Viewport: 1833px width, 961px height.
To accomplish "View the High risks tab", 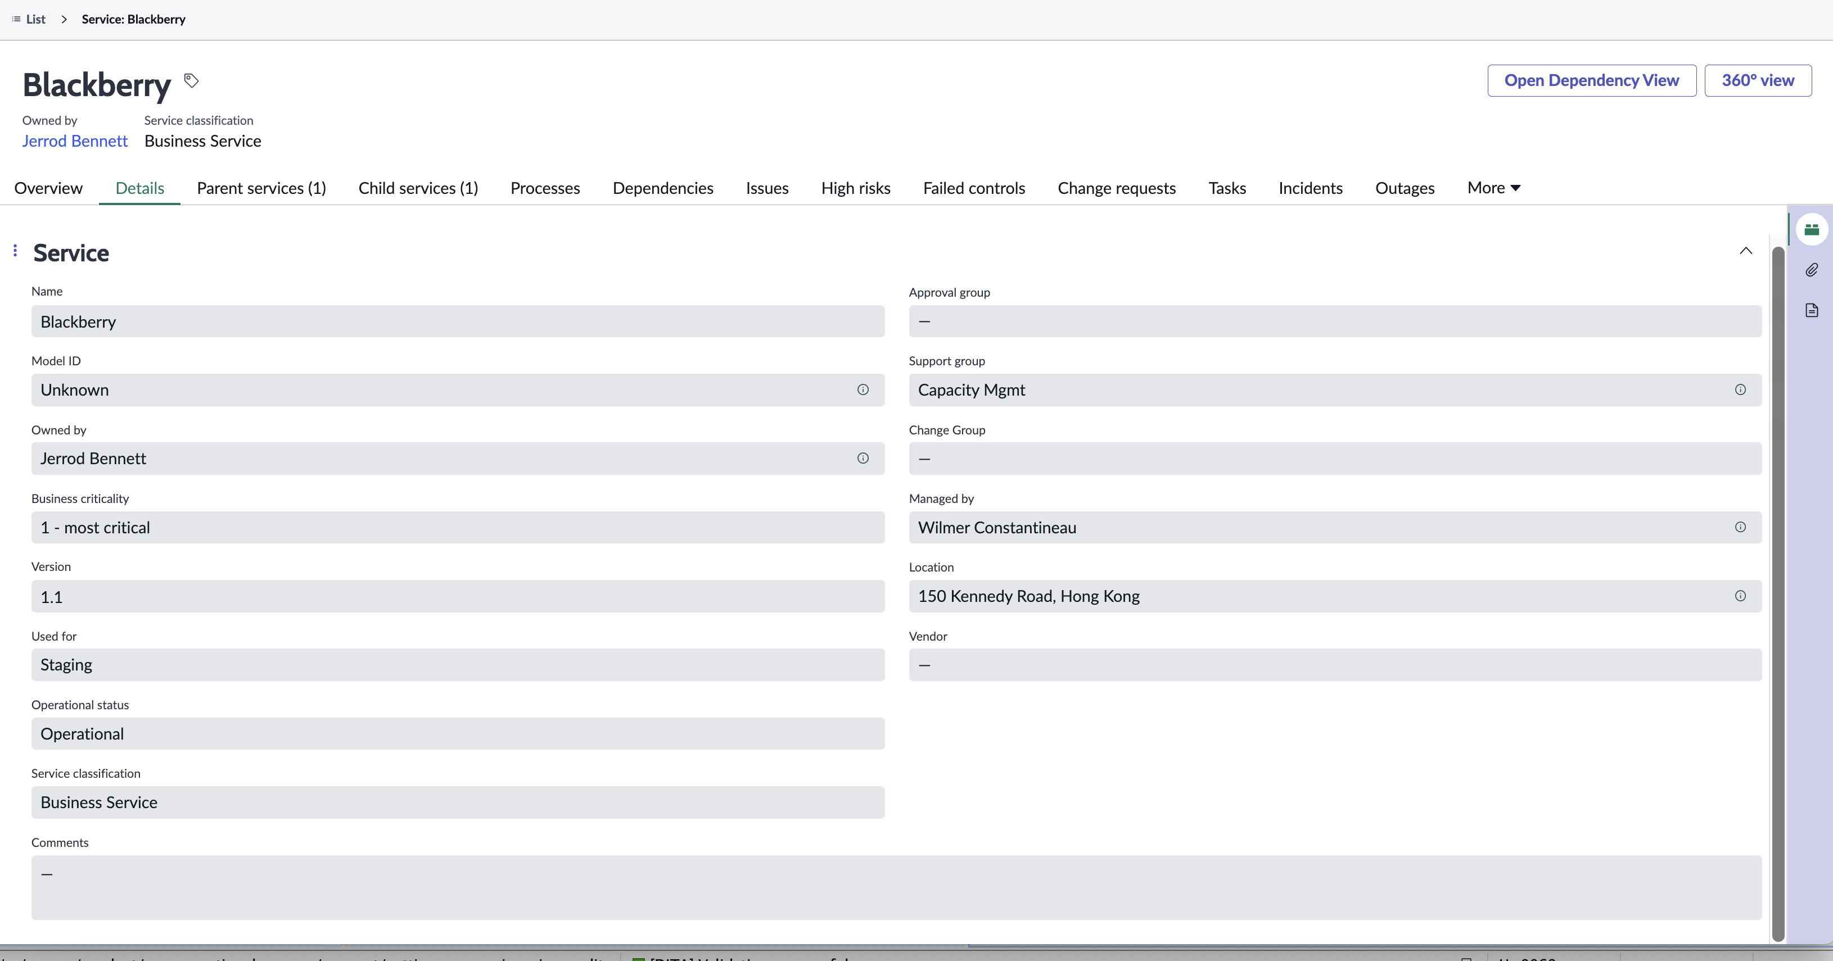I will click(x=855, y=188).
